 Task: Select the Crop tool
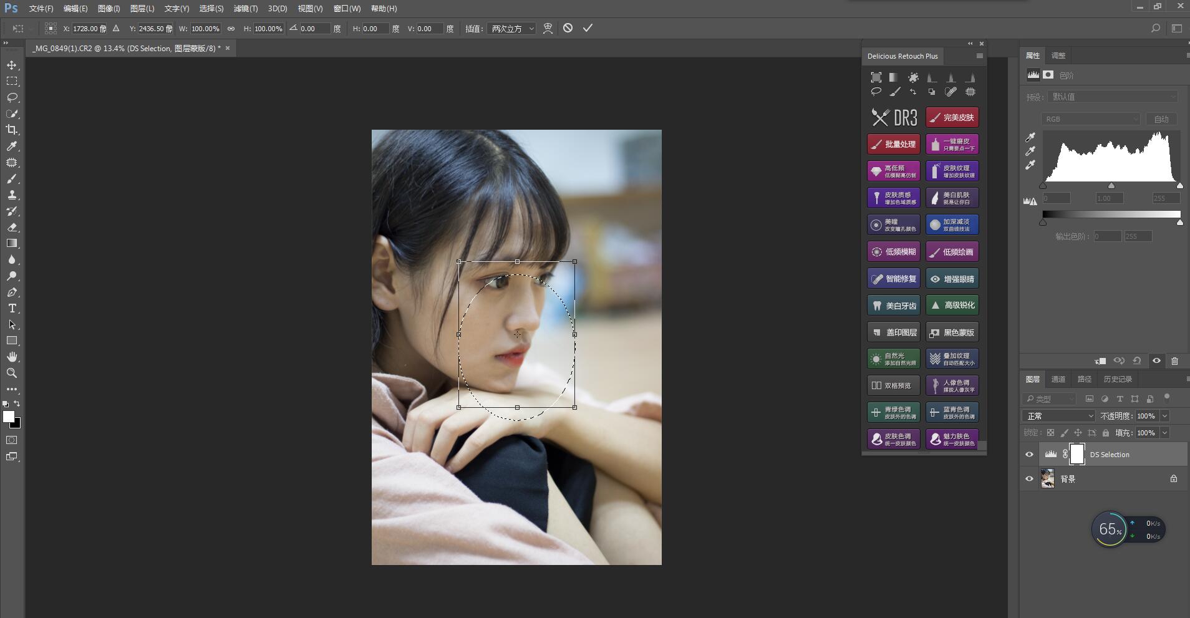[12, 130]
